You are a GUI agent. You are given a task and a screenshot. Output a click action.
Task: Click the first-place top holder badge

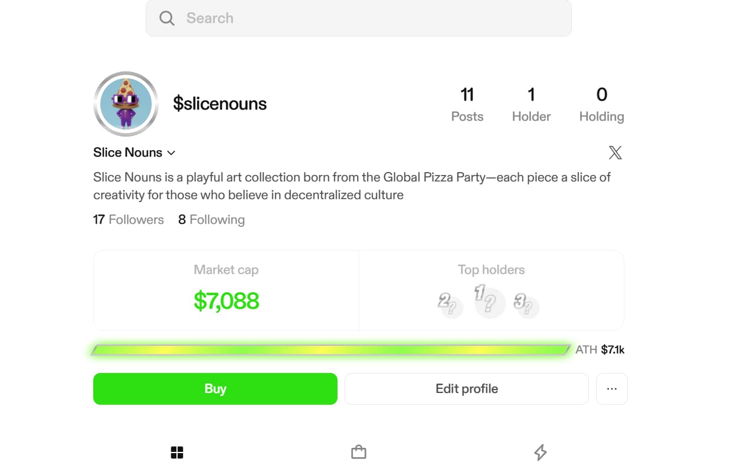pos(489,302)
